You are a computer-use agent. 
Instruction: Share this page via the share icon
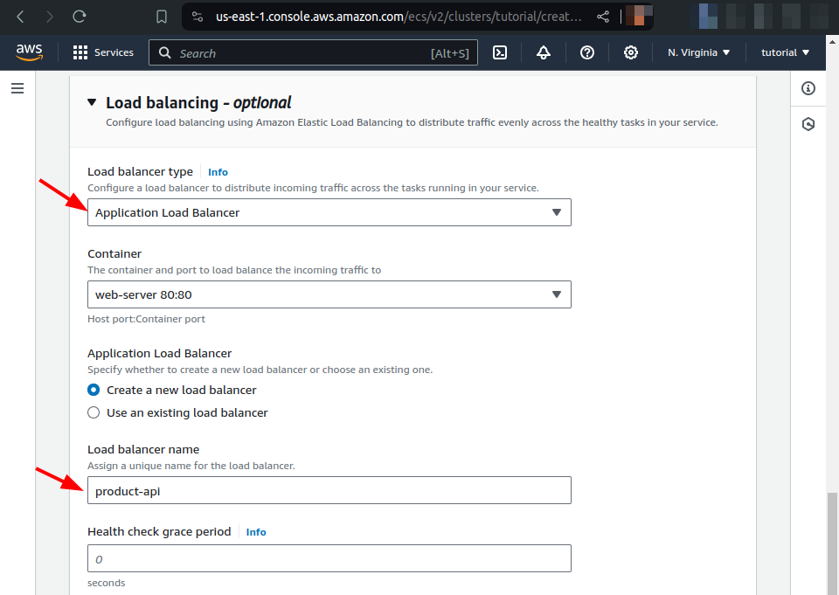click(603, 17)
